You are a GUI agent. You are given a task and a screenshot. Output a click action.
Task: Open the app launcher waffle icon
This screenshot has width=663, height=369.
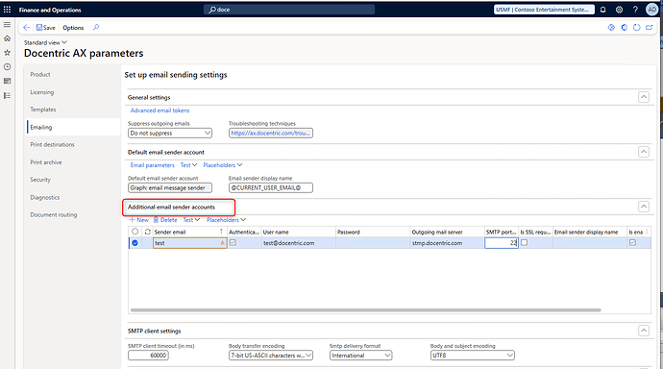[7, 10]
